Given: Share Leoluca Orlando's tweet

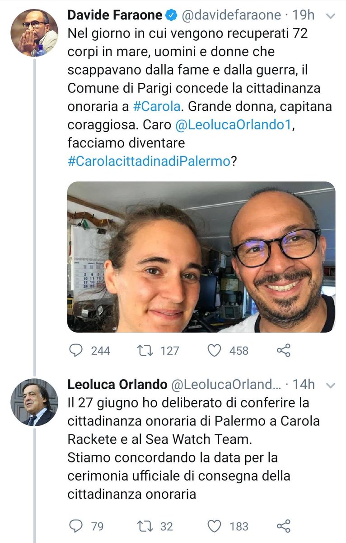Looking at the screenshot, I should [x=283, y=526].
